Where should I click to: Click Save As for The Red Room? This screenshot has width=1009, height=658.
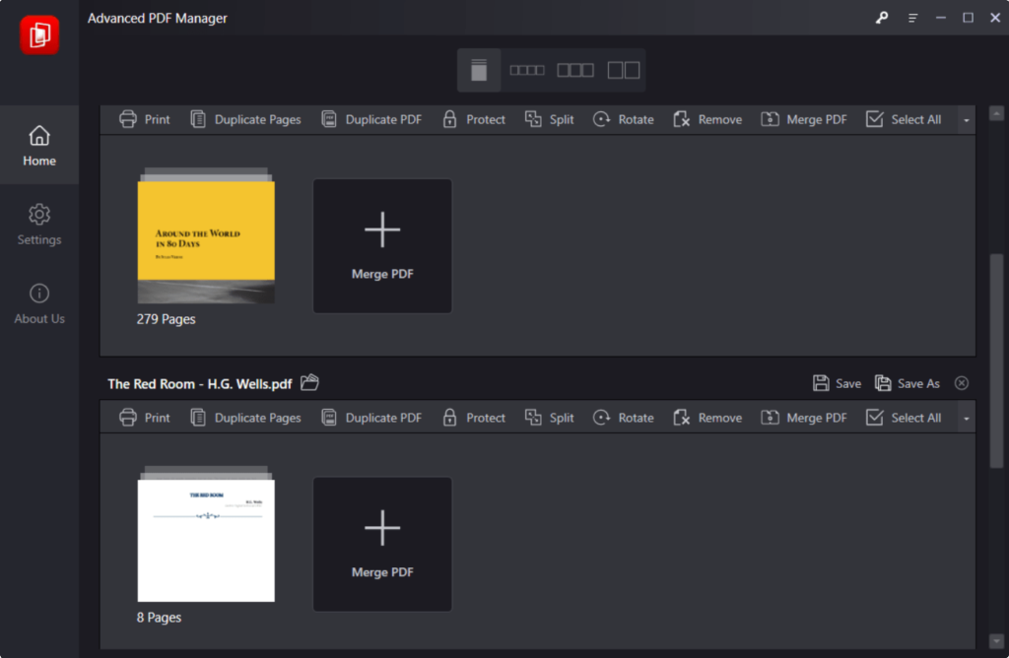click(x=908, y=383)
